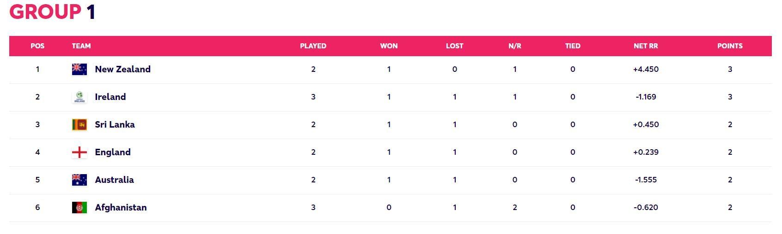Click the New Zealand flag icon
This screenshot has height=234, width=782.
click(x=79, y=69)
